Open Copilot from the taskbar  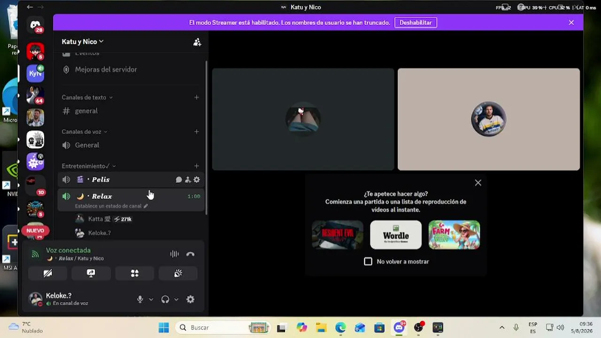[301, 327]
